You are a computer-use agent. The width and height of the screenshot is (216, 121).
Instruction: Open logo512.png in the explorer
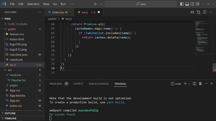(x=22, y=49)
